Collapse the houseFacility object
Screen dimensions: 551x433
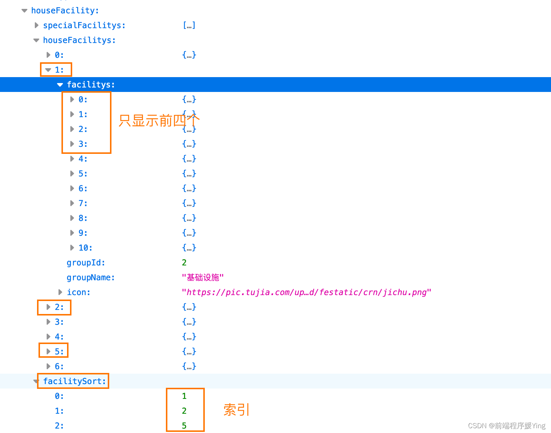24,10
